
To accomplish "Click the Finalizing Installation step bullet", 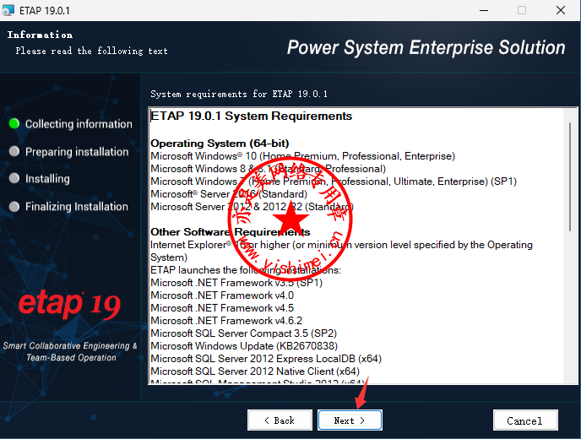I will click(14, 206).
